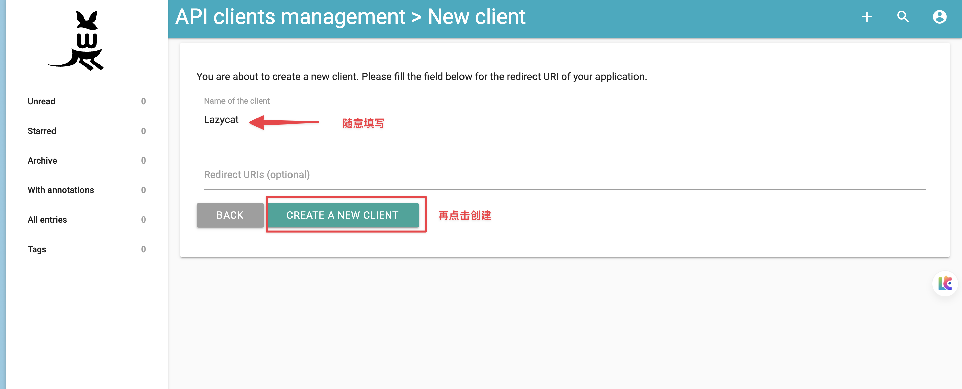The image size is (962, 389).
Task: Open the add new entry plus icon
Action: pyautogui.click(x=867, y=17)
